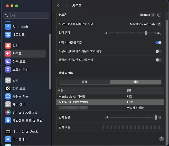
Task: Open 집중 모드 moon icon
Action: point(8,62)
